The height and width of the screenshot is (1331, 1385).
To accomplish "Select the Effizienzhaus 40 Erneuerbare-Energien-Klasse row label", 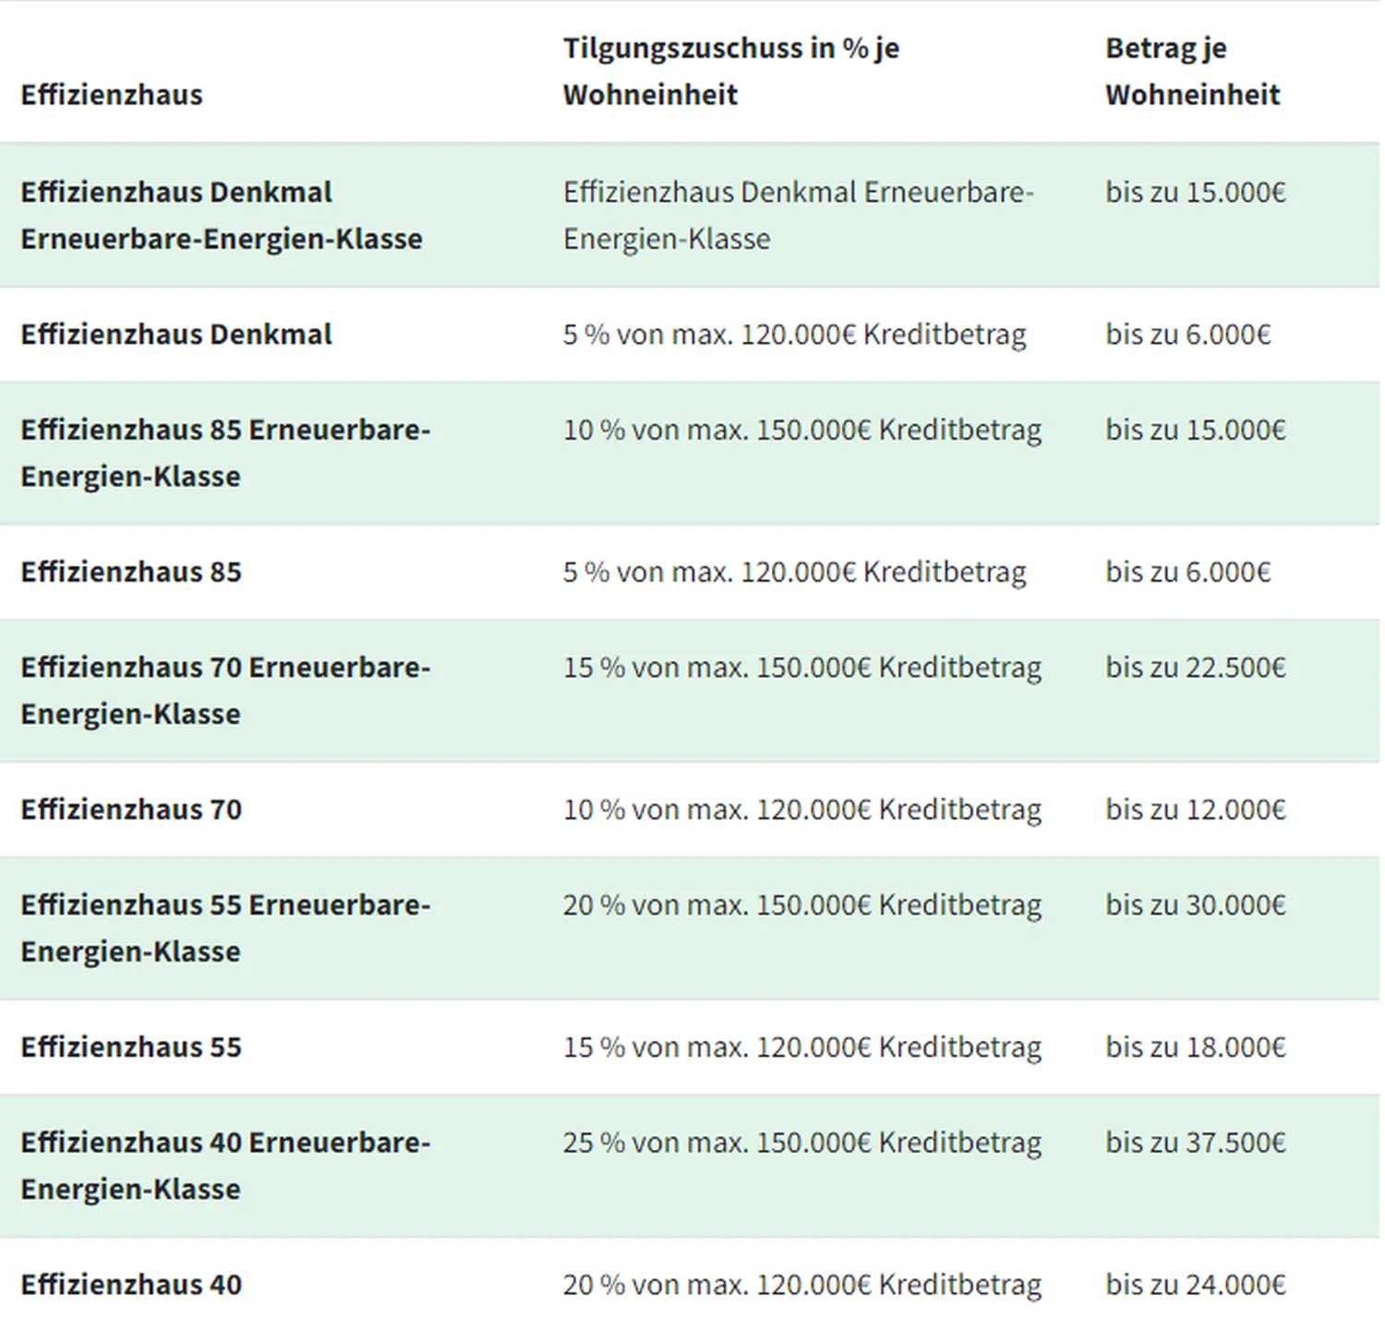I will pyautogui.click(x=225, y=1165).
